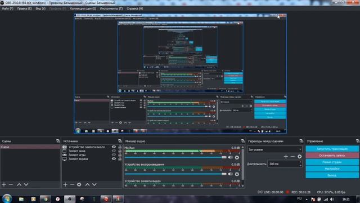Viewport: 360px width, 203px height.
Task: Move the scene down with the arrow
Action: coord(26,184)
